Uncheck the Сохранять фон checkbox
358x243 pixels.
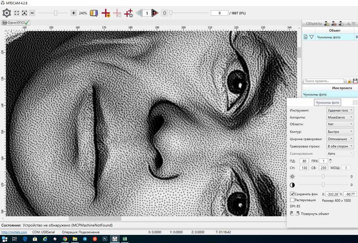tap(292, 194)
